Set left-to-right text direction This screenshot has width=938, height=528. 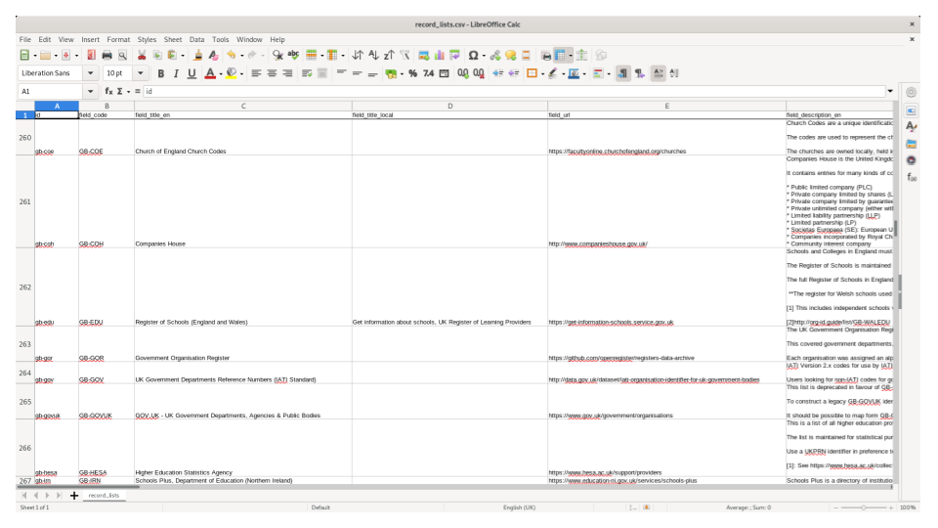coord(622,73)
